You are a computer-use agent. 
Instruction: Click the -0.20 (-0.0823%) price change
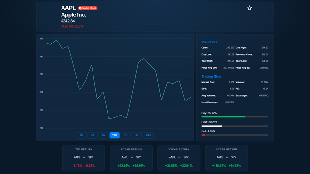73,26
